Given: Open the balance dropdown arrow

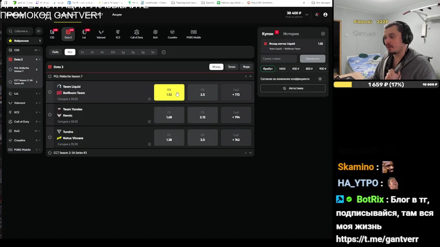Looking at the screenshot, I should [x=307, y=14].
